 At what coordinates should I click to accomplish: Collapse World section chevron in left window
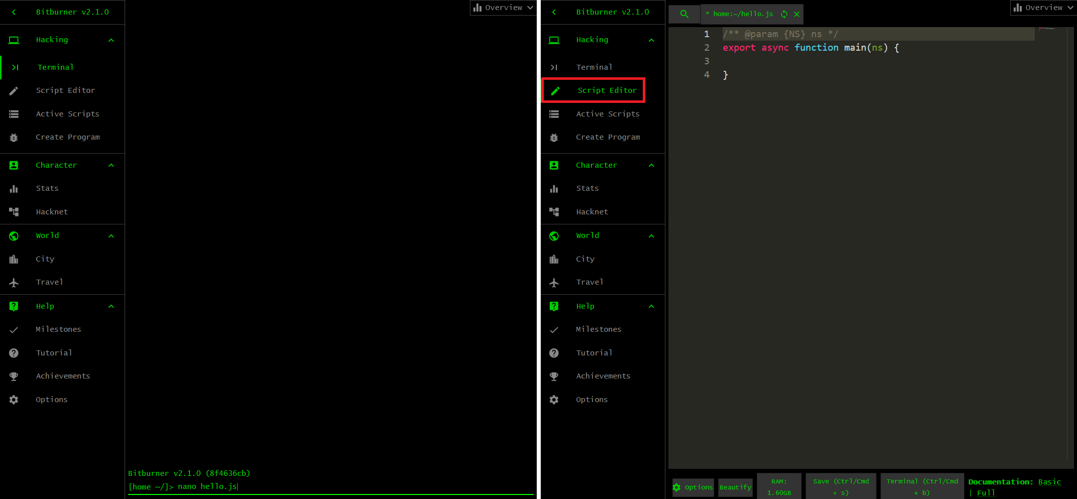pos(111,236)
